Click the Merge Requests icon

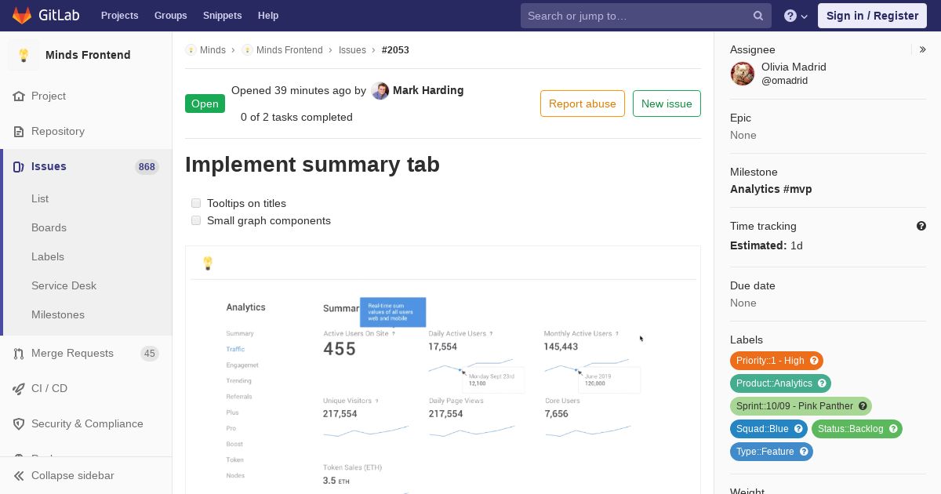tap(19, 354)
